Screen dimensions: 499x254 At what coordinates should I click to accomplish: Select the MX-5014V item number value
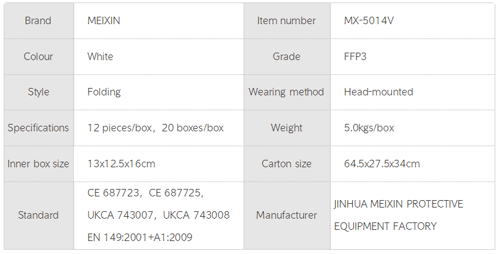[369, 20]
